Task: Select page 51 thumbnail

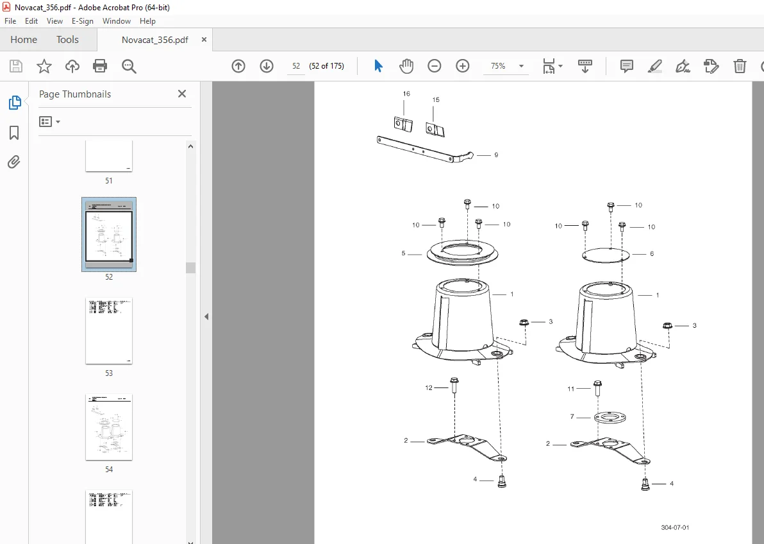Action: [x=109, y=156]
